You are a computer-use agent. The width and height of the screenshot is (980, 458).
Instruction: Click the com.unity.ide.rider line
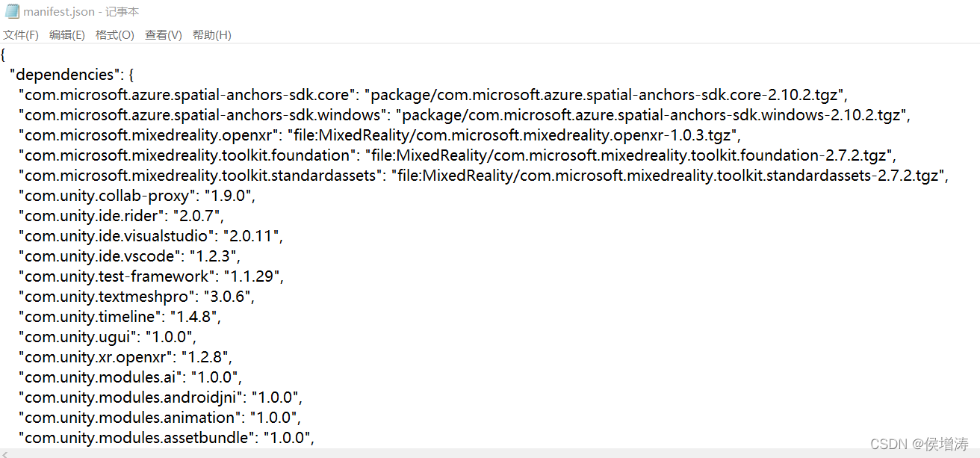[121, 216]
